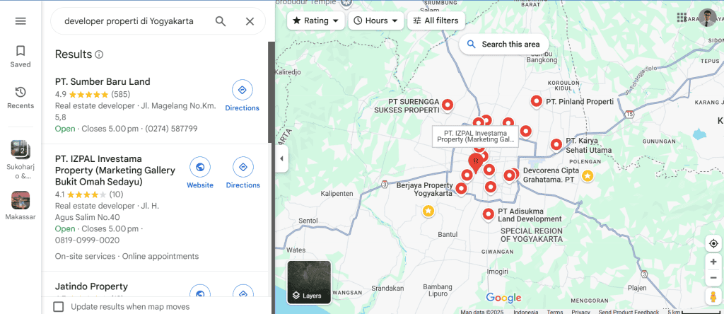This screenshot has height=314, width=724.
Task: Click Send Product Feedback link
Action: 629,312
